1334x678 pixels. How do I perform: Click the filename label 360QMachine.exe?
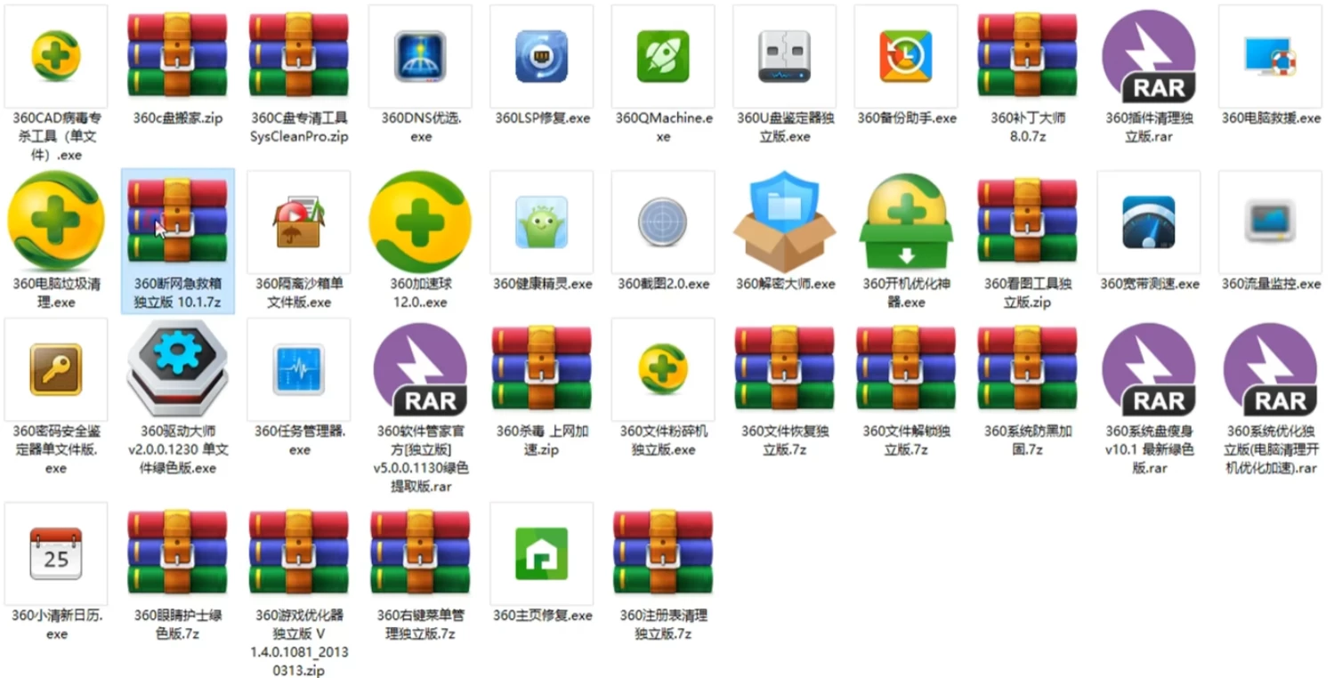(663, 126)
